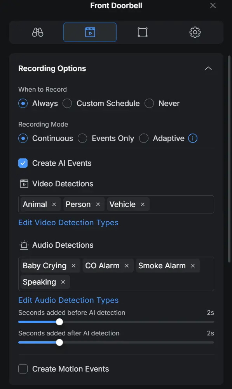Viewport: 232px width, 389px height.
Task: Open the binoculars overview tab
Action: click(38, 32)
